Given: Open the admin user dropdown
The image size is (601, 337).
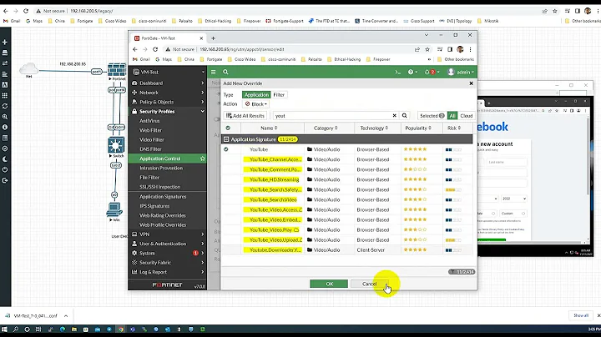Looking at the screenshot, I should click(461, 72).
